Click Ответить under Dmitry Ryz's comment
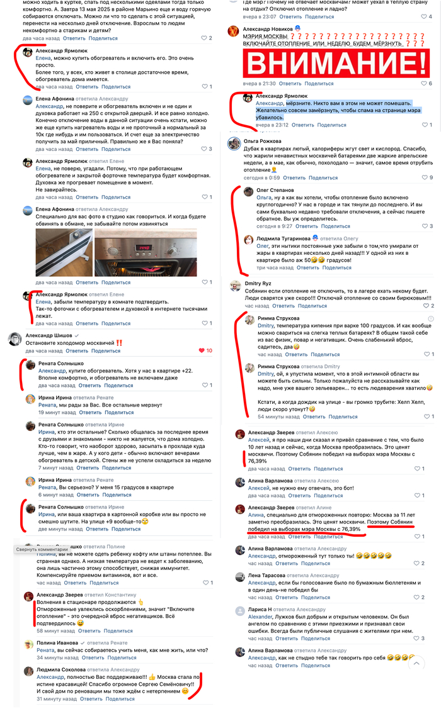The width and height of the screenshot is (441, 716). click(283, 306)
